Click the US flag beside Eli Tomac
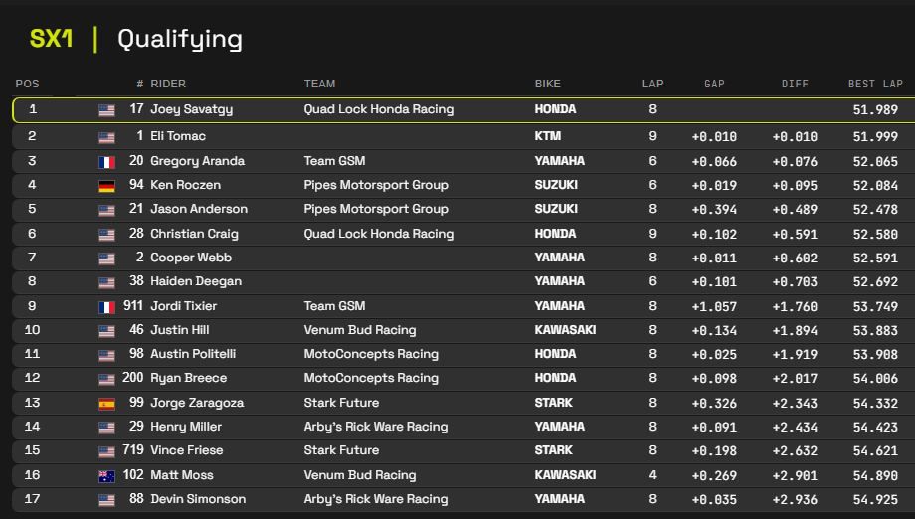The height and width of the screenshot is (519, 915). 106,136
